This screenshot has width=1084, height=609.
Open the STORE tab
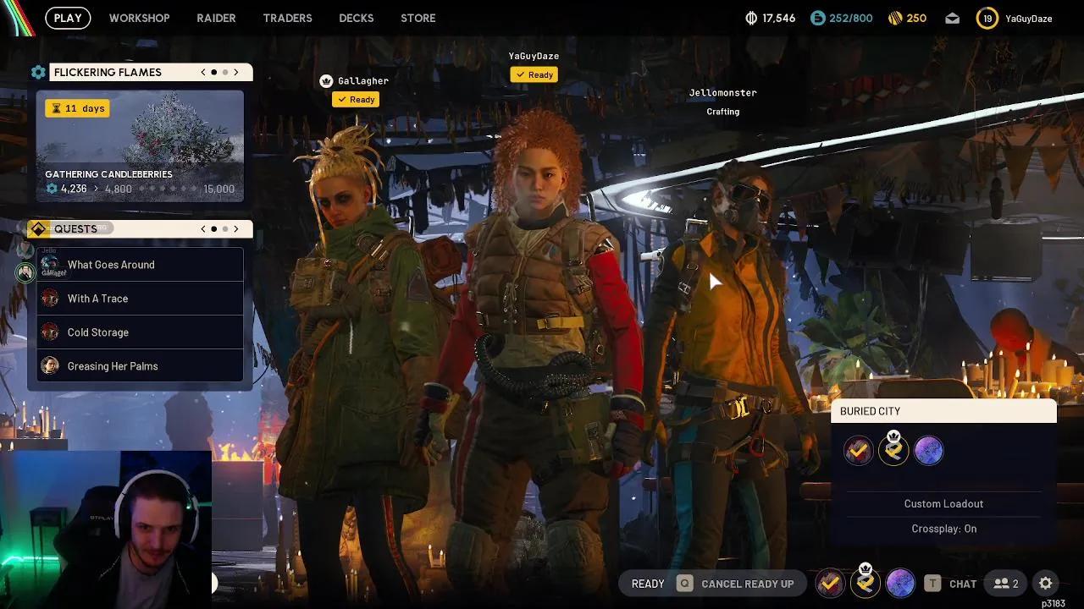tap(418, 18)
